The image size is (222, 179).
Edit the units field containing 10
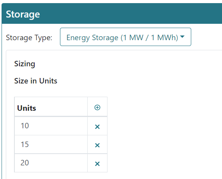(51, 126)
